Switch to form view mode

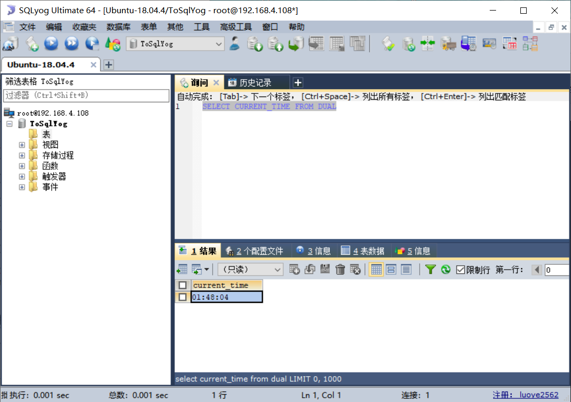[391, 270]
